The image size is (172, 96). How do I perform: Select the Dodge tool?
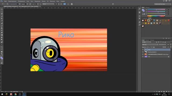[x=2, y=40]
